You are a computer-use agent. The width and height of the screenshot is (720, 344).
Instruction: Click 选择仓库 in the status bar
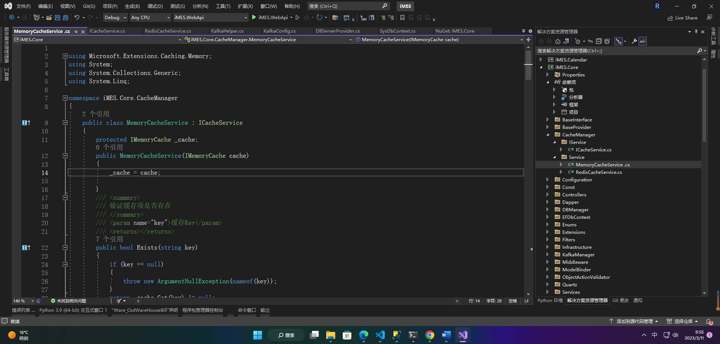coord(682,322)
